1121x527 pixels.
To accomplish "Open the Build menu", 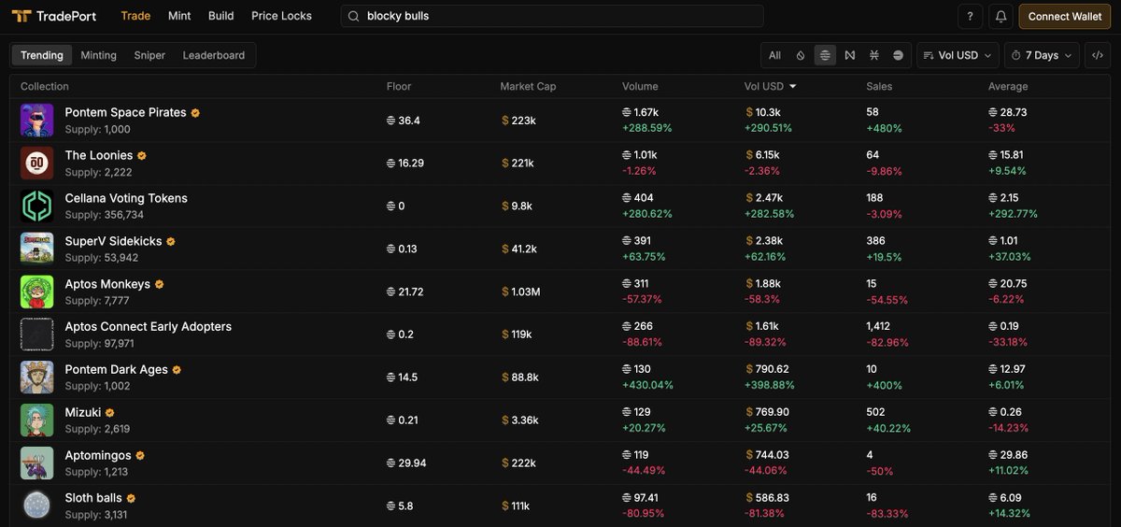I will click(221, 16).
